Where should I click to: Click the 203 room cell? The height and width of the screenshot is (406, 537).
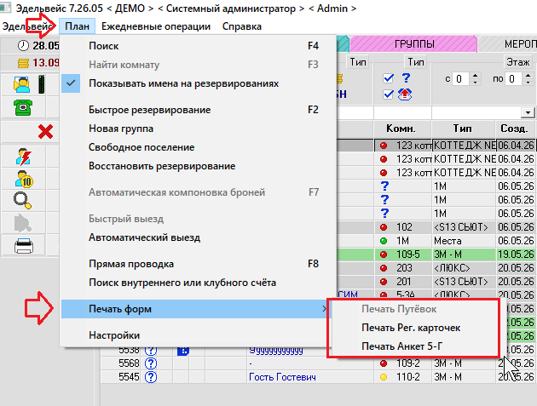point(403,268)
